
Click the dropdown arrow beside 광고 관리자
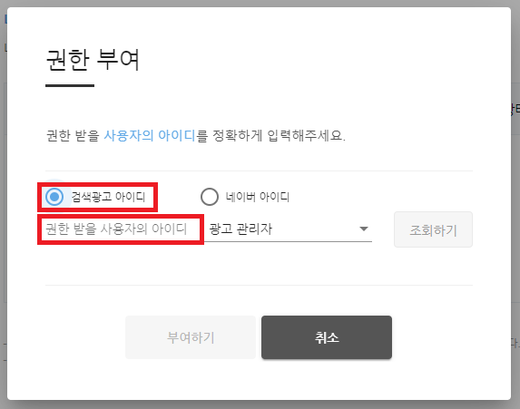(364, 229)
